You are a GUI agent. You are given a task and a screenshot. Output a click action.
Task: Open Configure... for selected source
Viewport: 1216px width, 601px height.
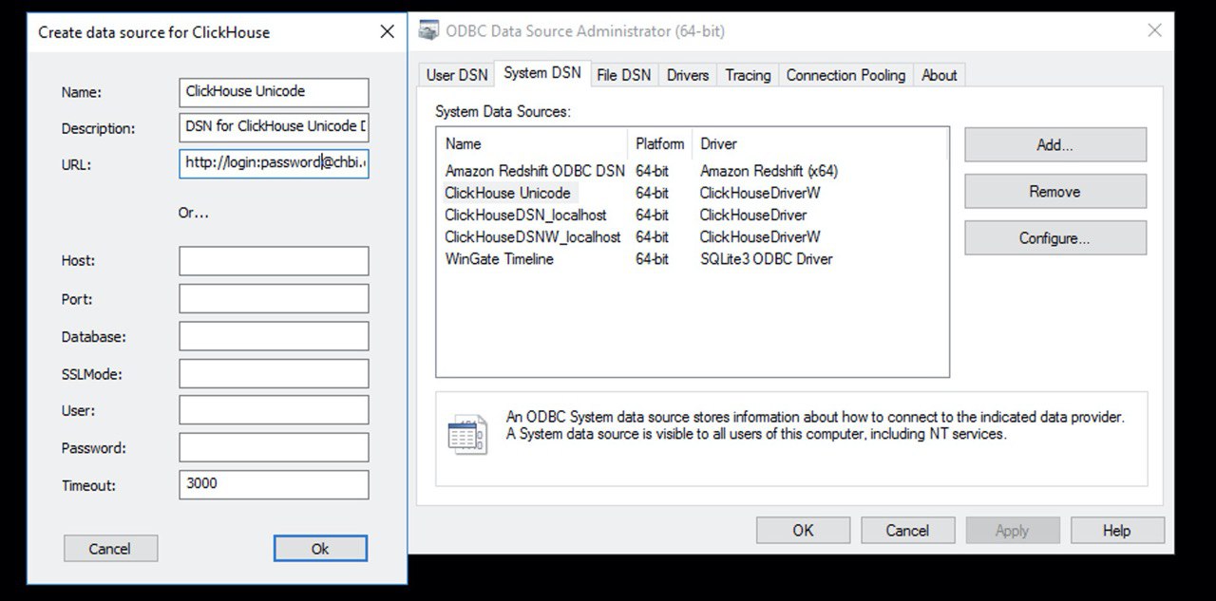click(x=1055, y=238)
